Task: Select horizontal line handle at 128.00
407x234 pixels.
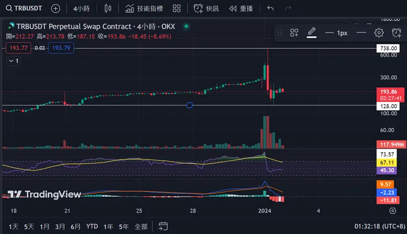Action: [x=190, y=105]
